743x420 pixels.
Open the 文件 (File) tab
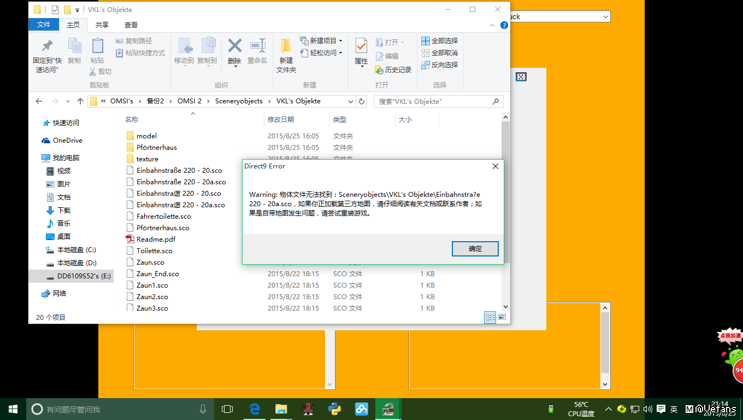44,25
